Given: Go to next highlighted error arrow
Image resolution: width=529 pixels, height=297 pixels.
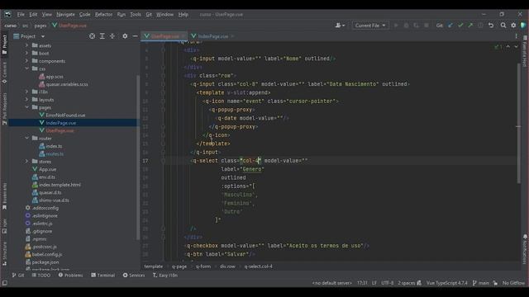Looking at the screenshot, I should [x=516, y=47].
